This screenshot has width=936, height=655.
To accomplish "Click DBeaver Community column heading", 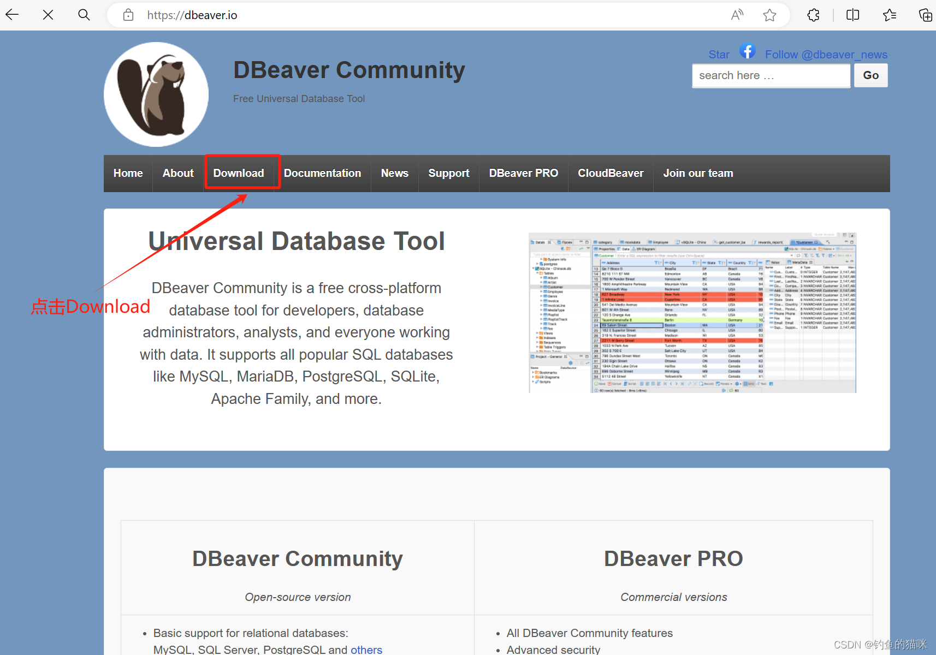I will coord(298,558).
